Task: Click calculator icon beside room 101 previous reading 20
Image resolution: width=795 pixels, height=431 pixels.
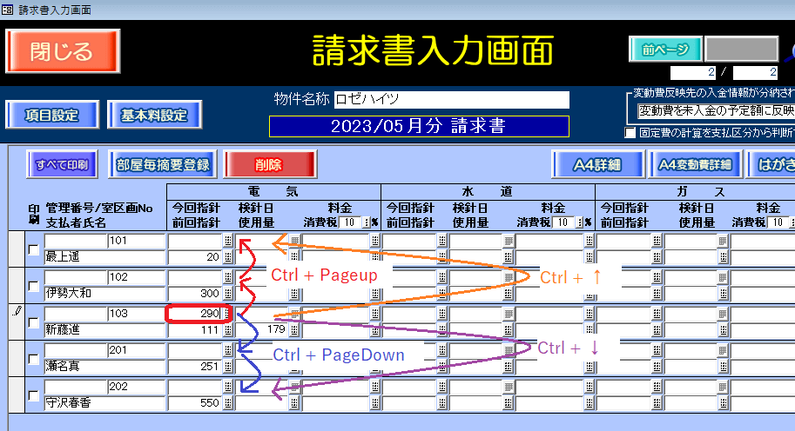Action: 227,257
